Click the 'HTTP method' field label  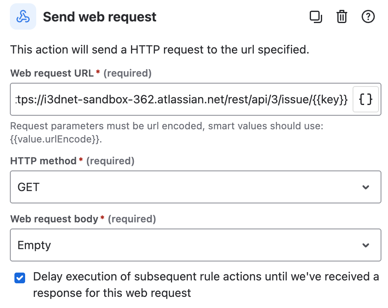coord(43,161)
